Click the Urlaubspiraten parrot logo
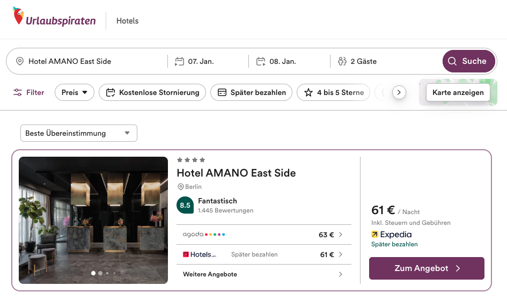The height and width of the screenshot is (300, 507). coord(19,17)
